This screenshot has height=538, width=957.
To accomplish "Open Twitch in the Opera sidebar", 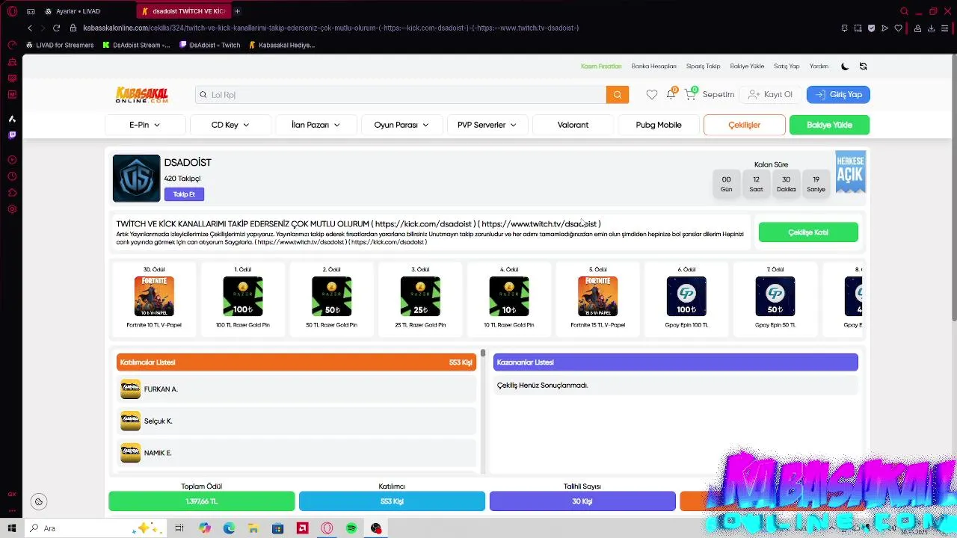I will (x=12, y=135).
